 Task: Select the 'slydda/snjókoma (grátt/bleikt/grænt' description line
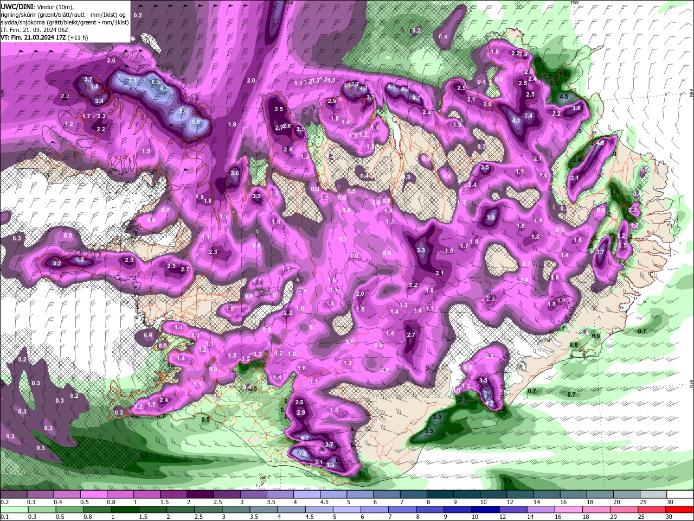64,22
